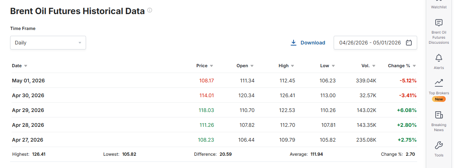Open Brent Oil Futures Discussions chat icon
The image size is (462, 168).
point(439,23)
